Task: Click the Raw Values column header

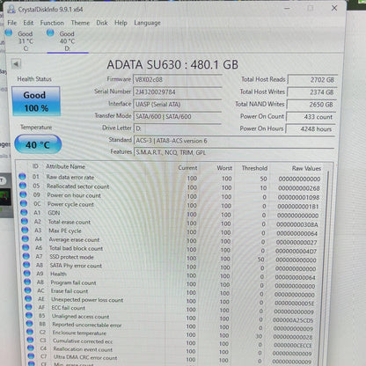Action: 306,168
